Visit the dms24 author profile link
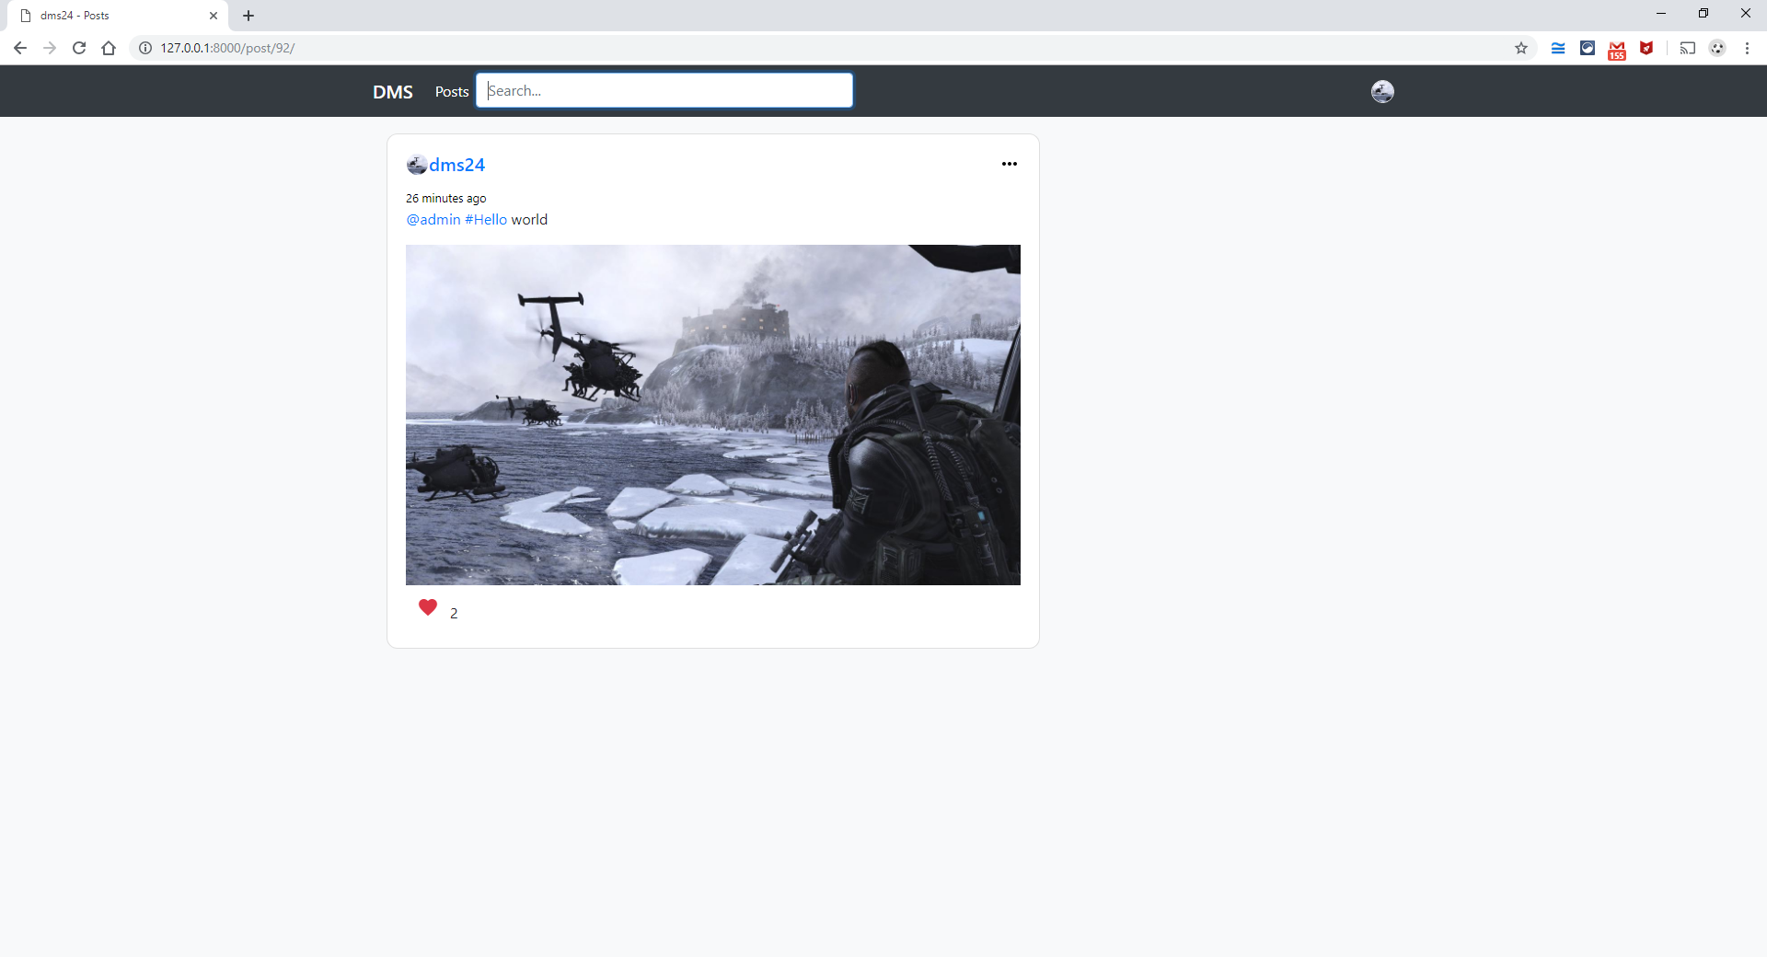 coord(456,165)
